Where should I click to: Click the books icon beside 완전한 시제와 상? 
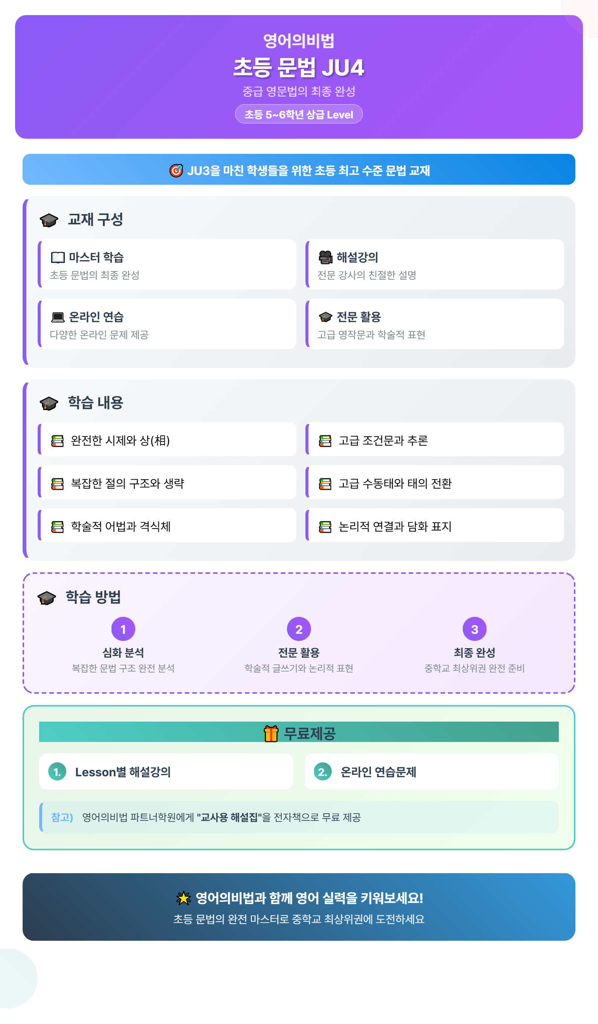coord(57,441)
